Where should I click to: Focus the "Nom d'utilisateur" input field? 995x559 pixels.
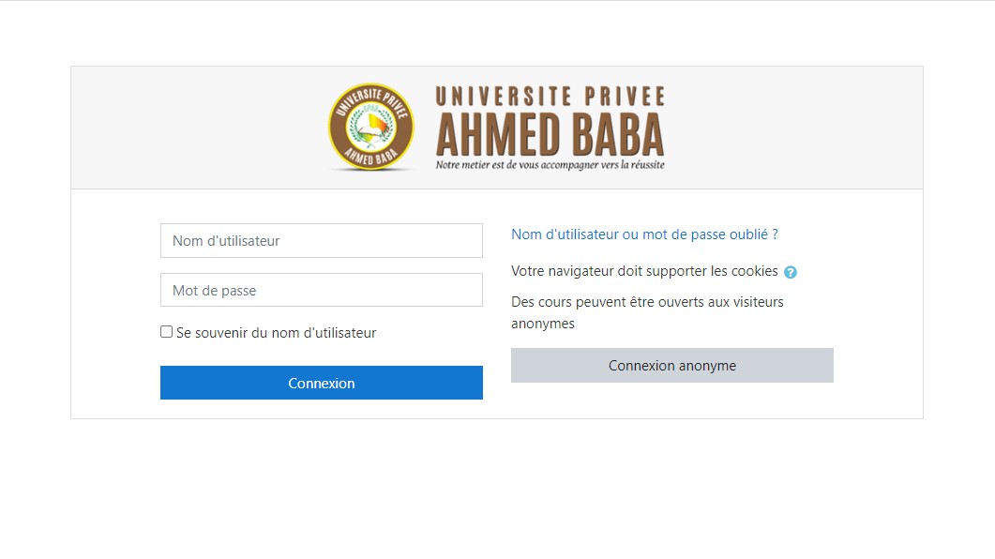pyautogui.click(x=322, y=241)
